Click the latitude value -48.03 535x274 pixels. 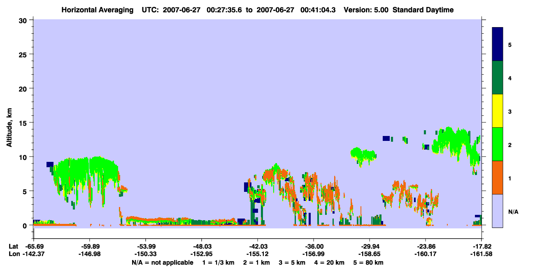201,246
